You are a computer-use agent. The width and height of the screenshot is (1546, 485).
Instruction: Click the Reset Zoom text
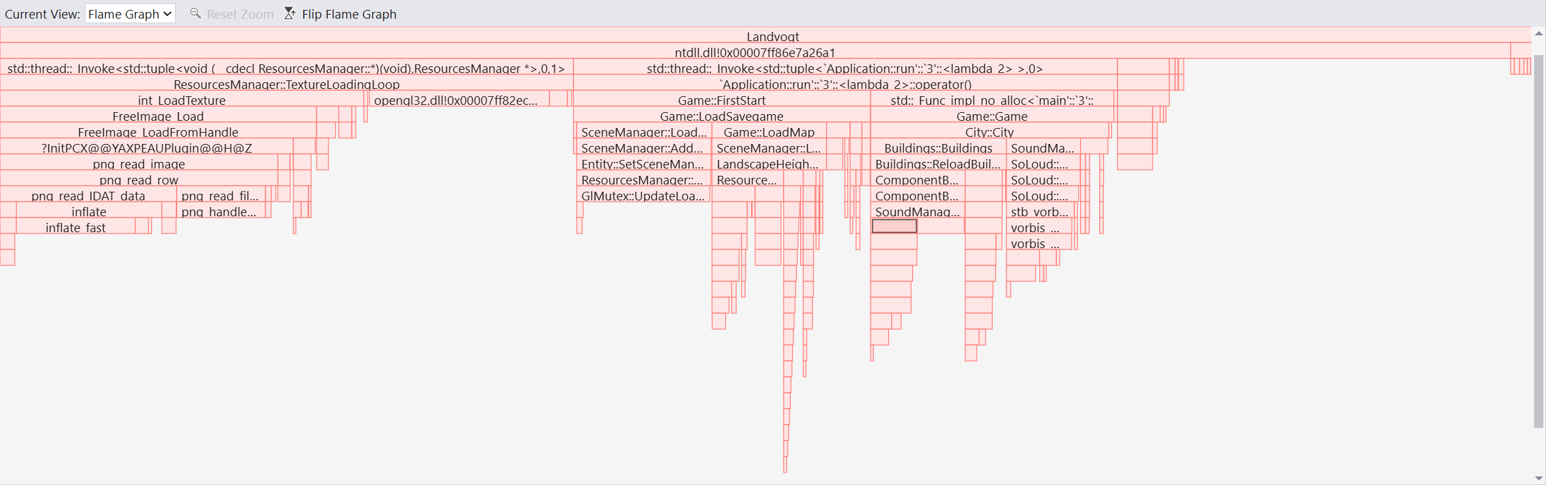(240, 14)
